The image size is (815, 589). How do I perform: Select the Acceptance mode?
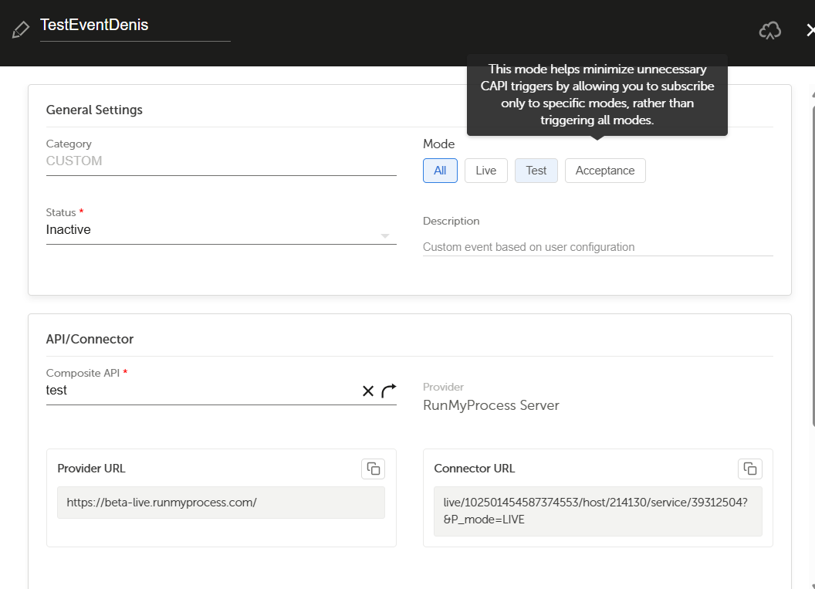coord(605,171)
